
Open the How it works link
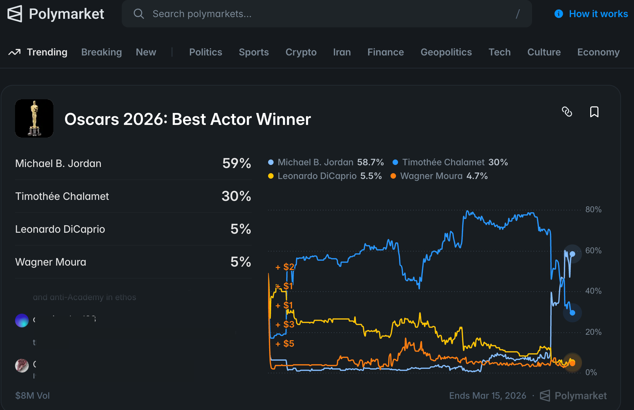click(598, 14)
